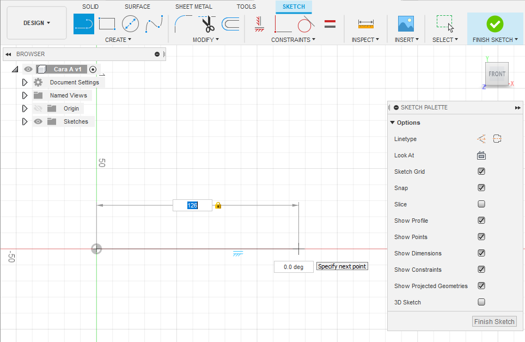Screen dimensions: 525x342
Task: Show the Origin folder visibility eye
Action: click(x=38, y=108)
